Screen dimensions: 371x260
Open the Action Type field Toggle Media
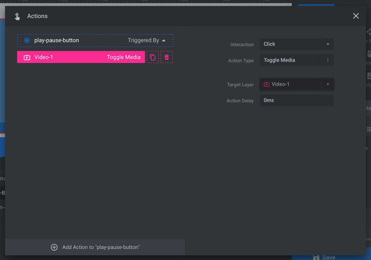pos(297,60)
